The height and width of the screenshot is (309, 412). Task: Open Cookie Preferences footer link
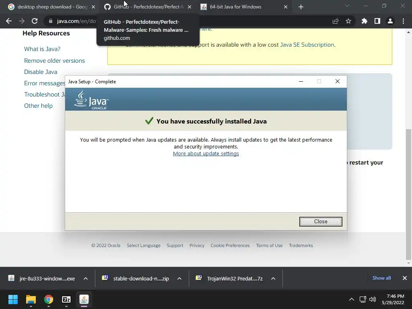(230, 245)
